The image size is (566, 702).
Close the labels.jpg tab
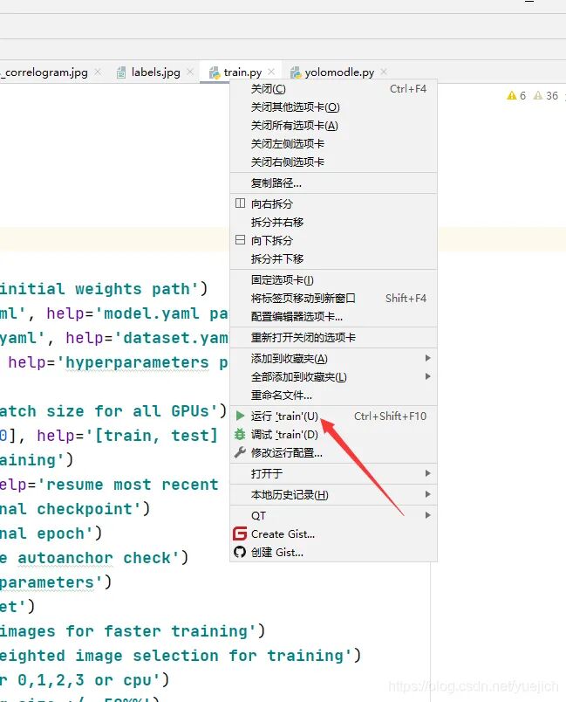pyautogui.click(x=190, y=72)
